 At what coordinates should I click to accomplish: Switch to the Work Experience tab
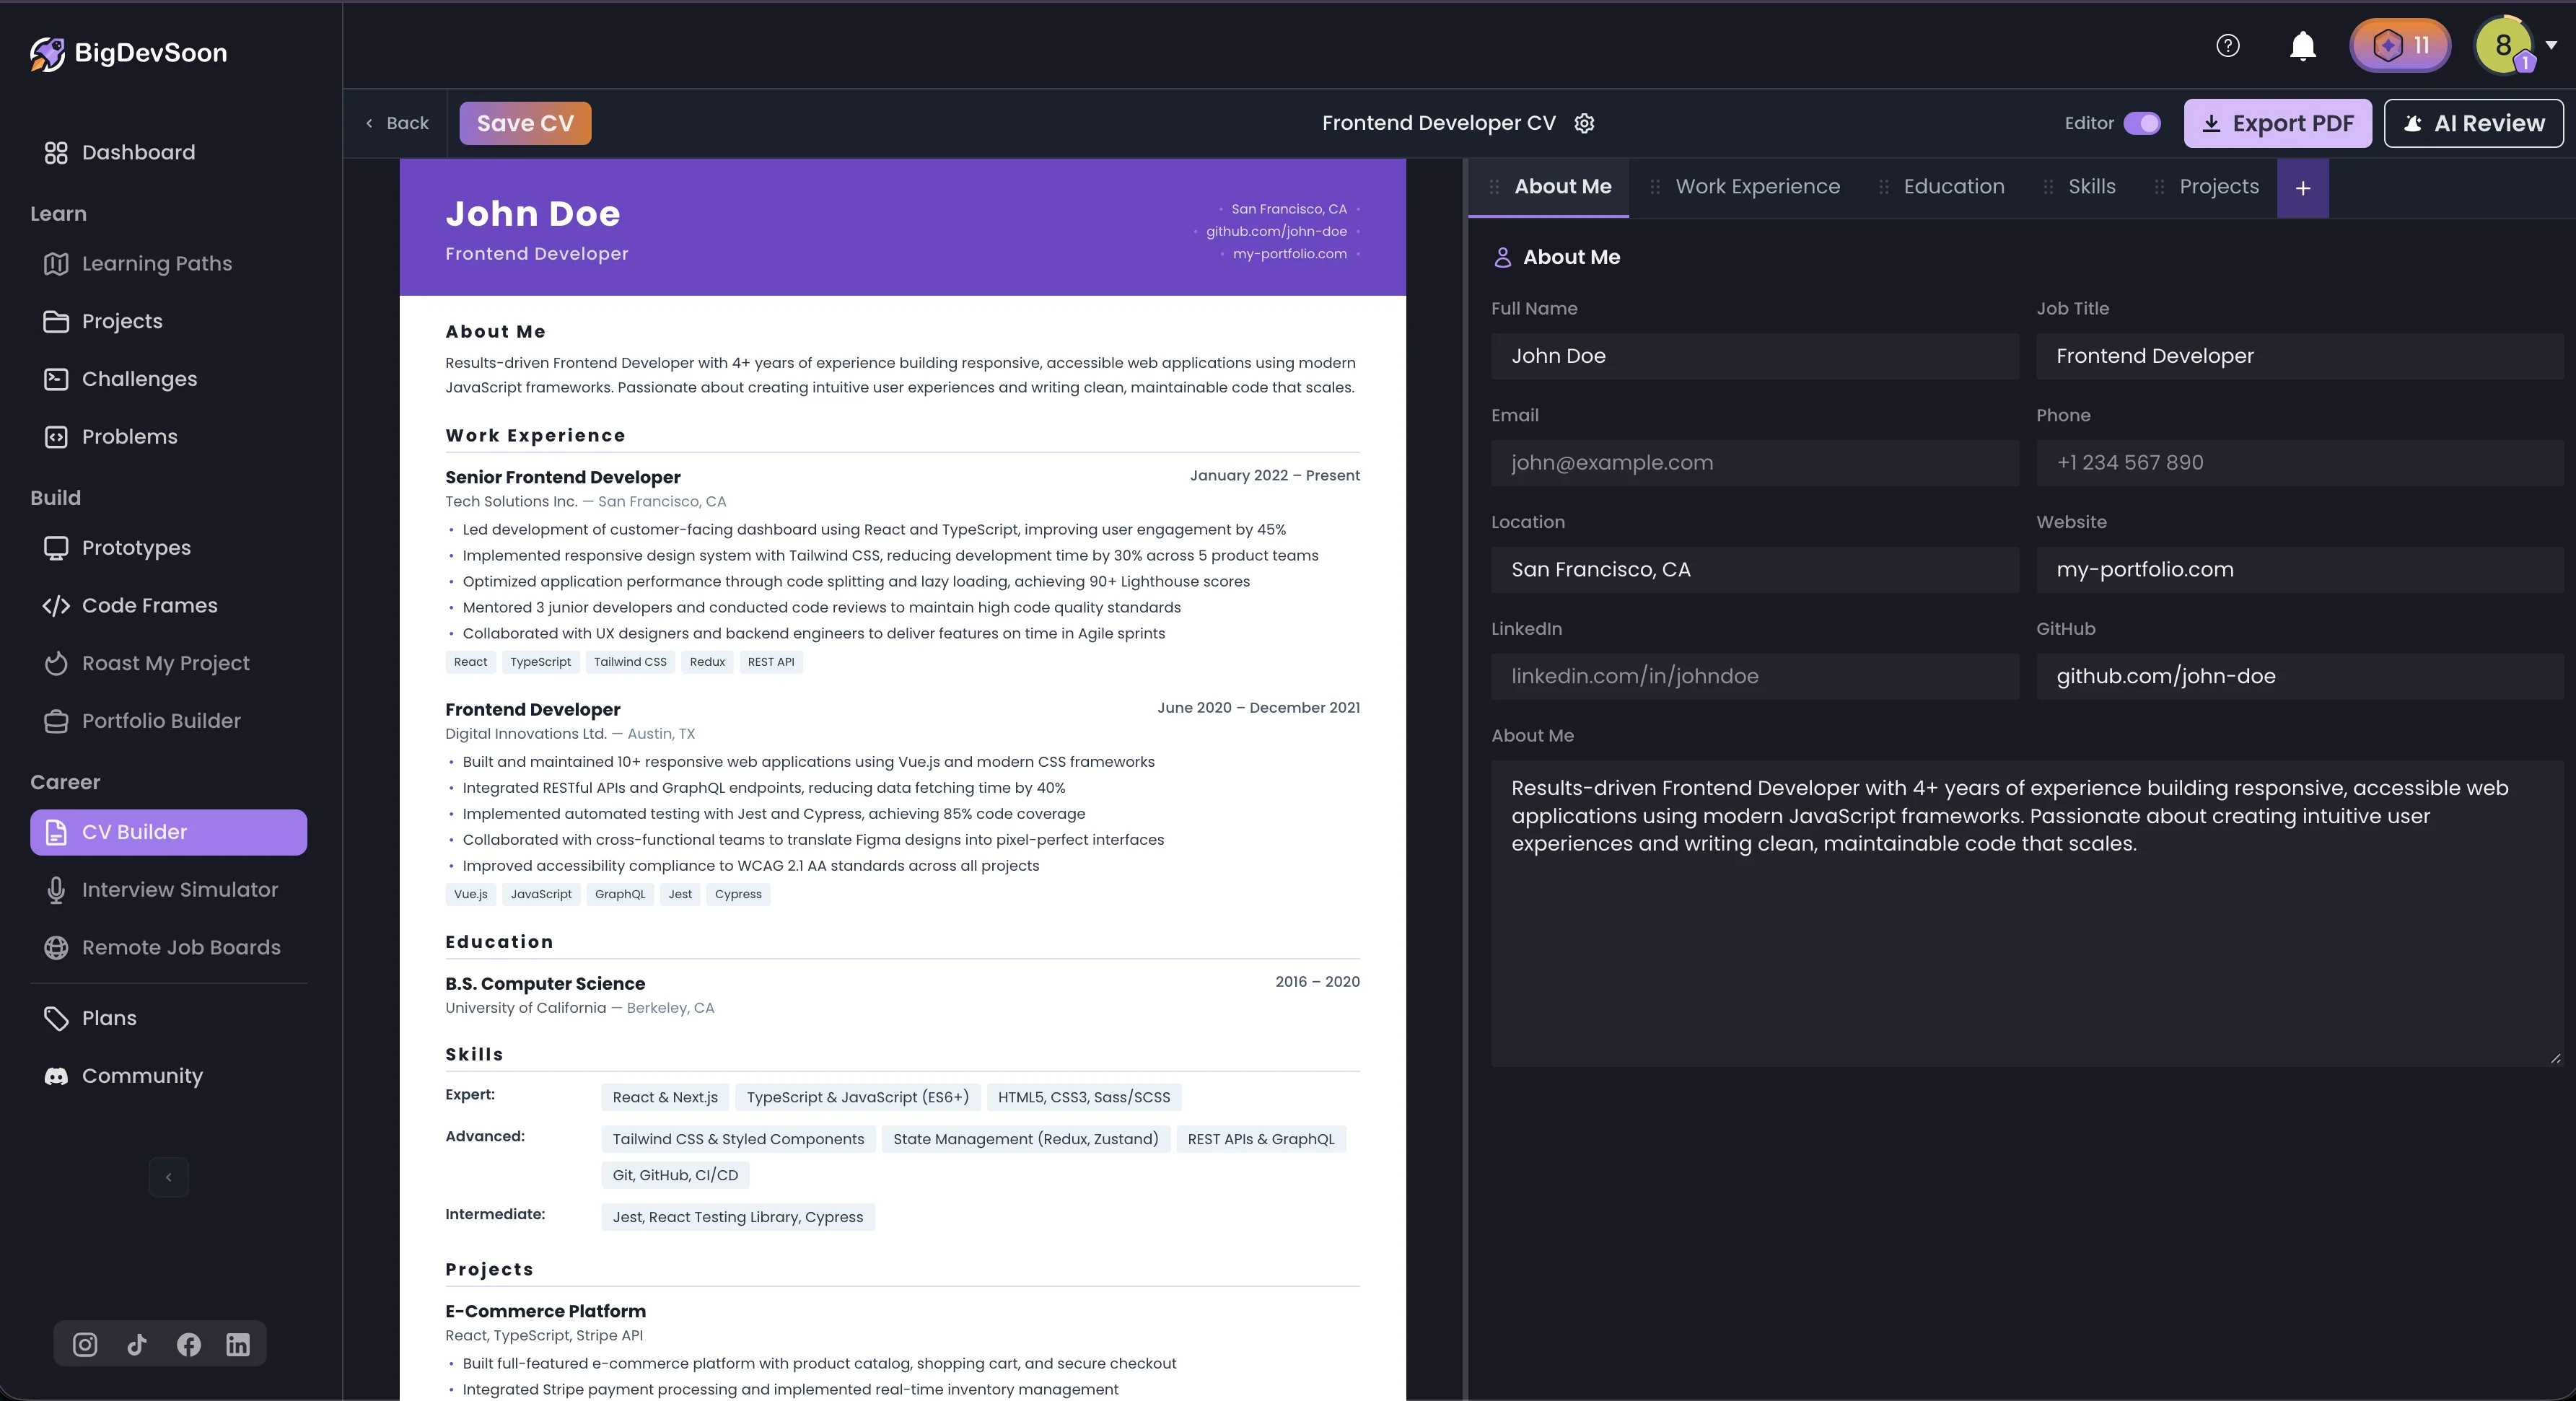[x=1756, y=186]
